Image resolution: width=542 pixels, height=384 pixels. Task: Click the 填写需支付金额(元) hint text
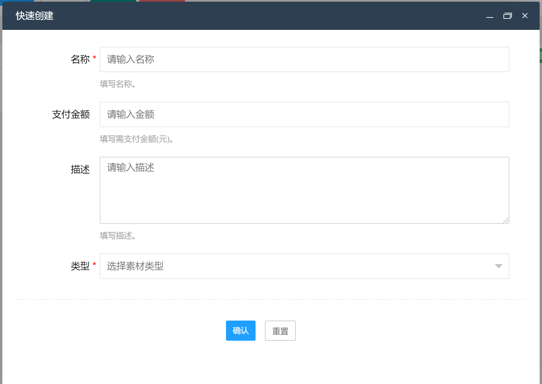[136, 139]
